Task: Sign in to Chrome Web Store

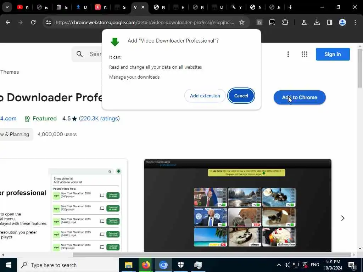Action: click(x=333, y=54)
